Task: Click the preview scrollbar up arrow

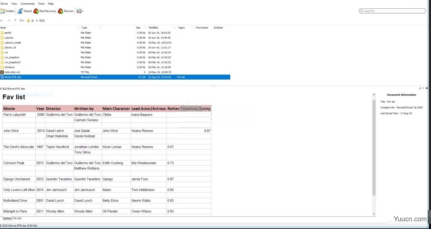Action: pos(374,95)
